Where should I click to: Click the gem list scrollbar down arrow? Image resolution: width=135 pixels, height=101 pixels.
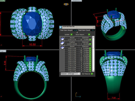93,71
